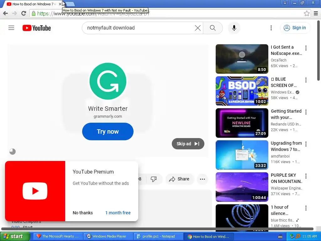The width and height of the screenshot is (321, 241).
Task: Click the horizontal scrollbar at bottom
Action: pos(157,229)
